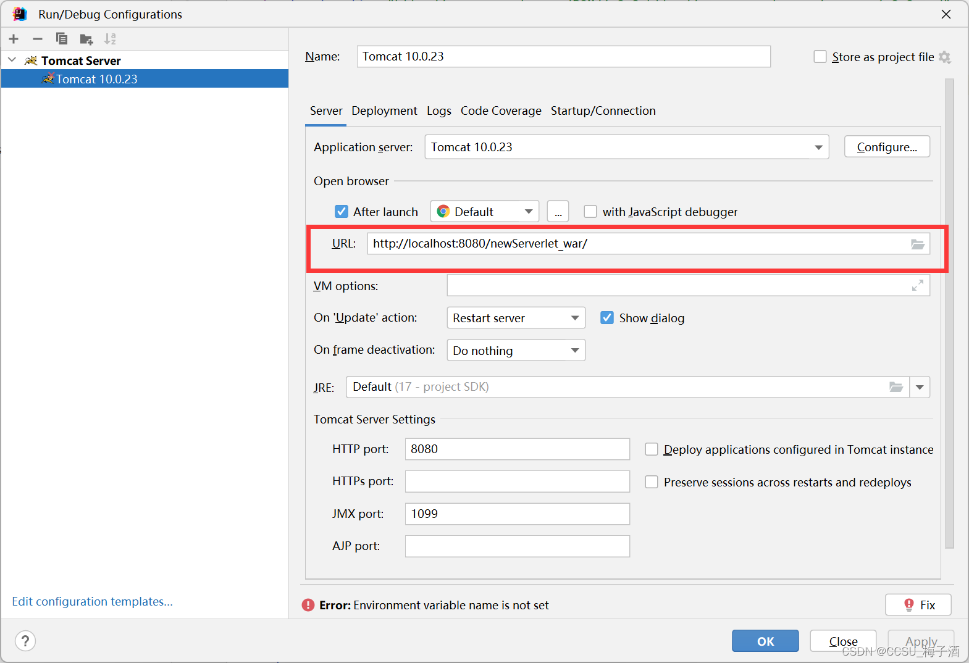This screenshot has height=663, width=969.
Task: Move configuration into new folder icon
Action: click(86, 40)
